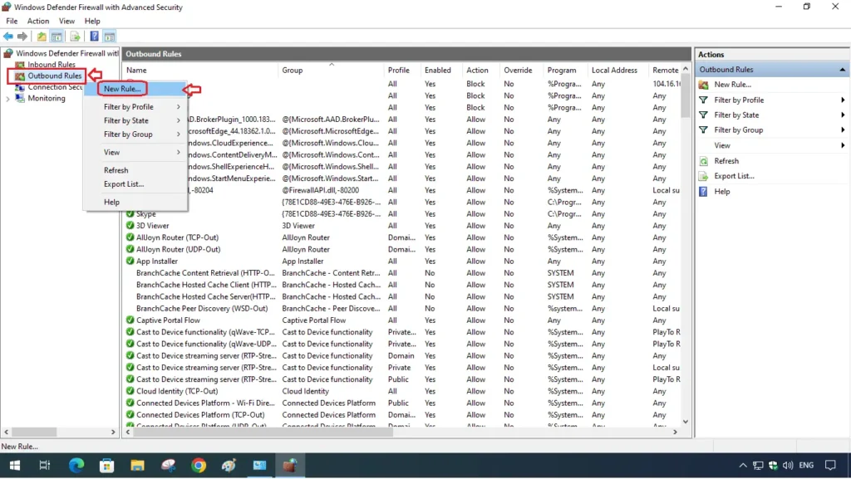Open the View menu in menu bar
851x479 pixels.
[66, 21]
